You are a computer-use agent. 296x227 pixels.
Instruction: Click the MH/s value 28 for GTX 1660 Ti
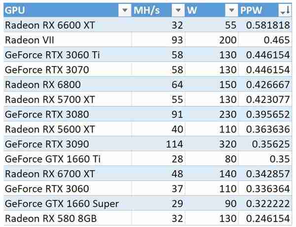click(177, 159)
